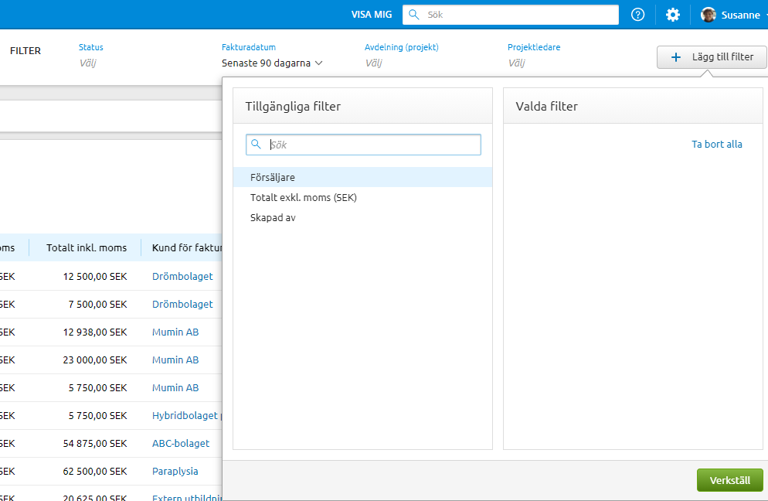Expand the Fakturadatum Senaste 90 dagarna dropdown

coord(272,63)
